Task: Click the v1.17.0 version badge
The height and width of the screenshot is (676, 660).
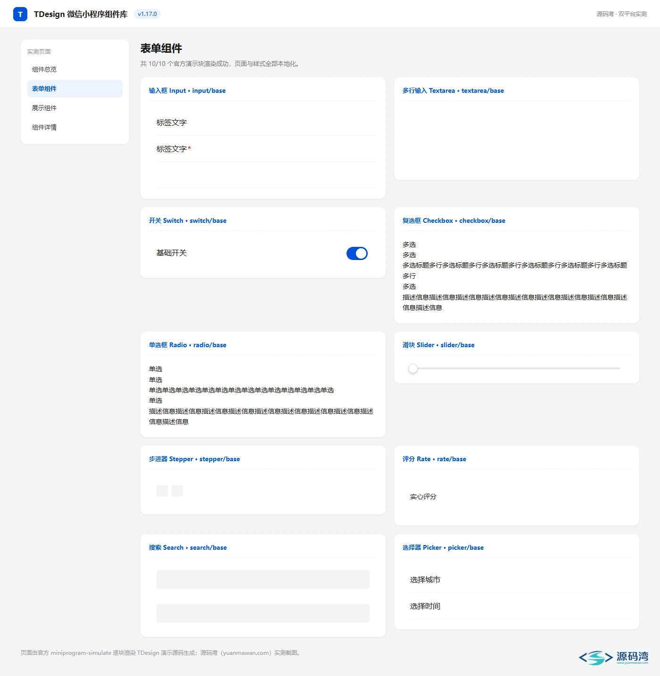Action: (147, 14)
